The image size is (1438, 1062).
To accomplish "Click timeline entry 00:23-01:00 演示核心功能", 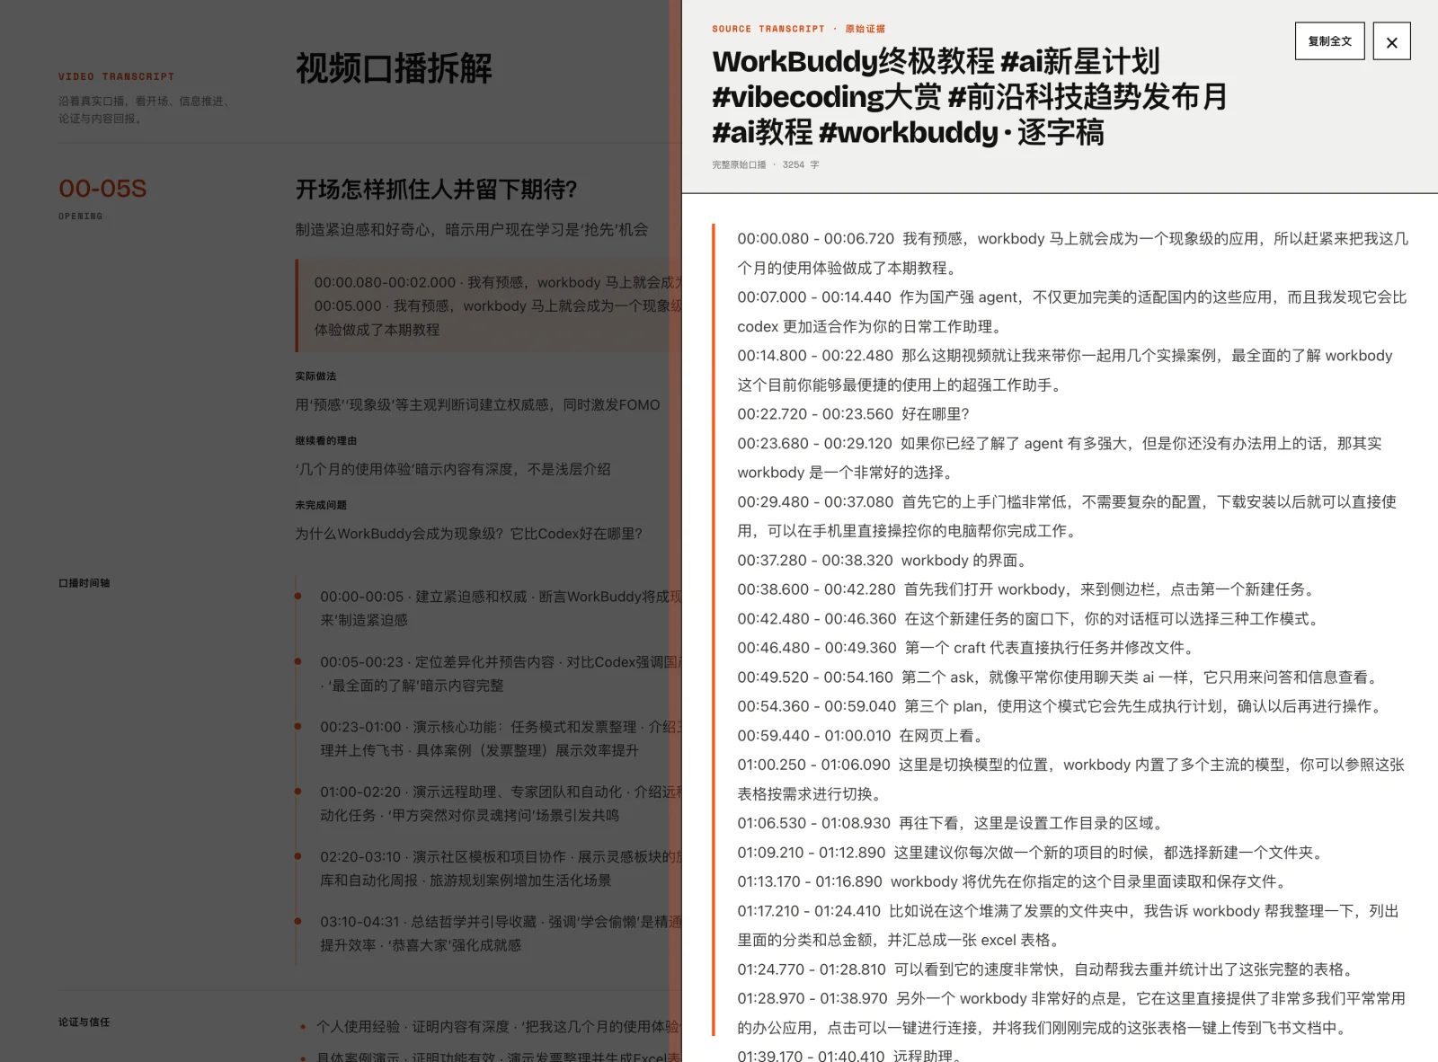I will 501,739.
